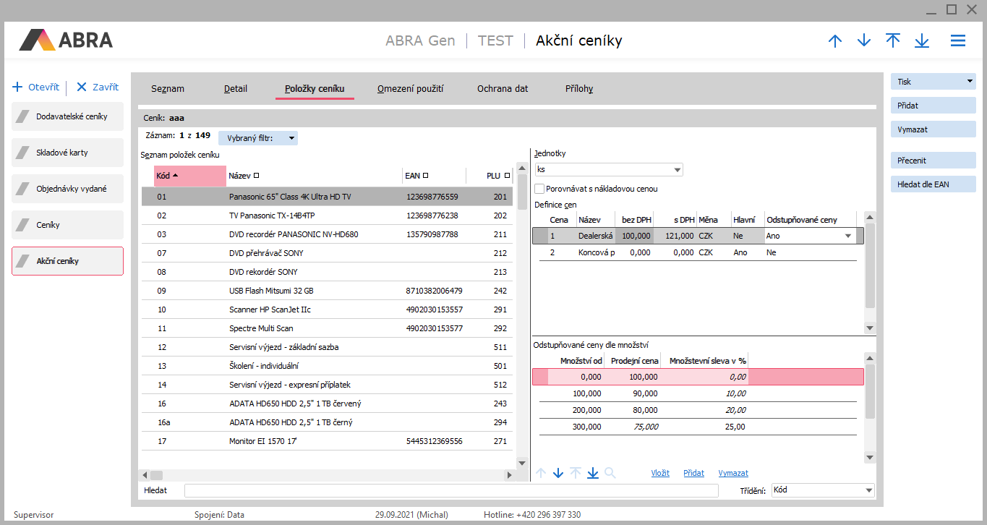
Task: Open the hamburger menu icon
Action: pos(958,41)
